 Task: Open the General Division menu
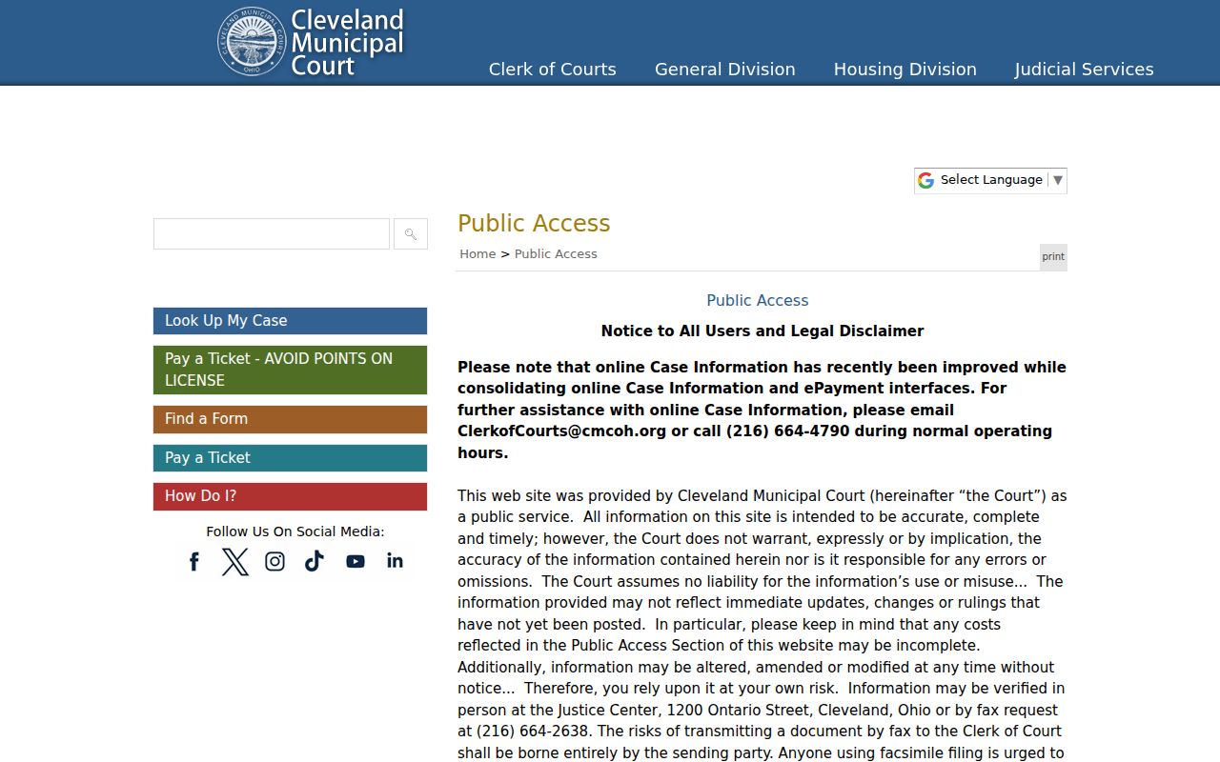[x=725, y=70]
